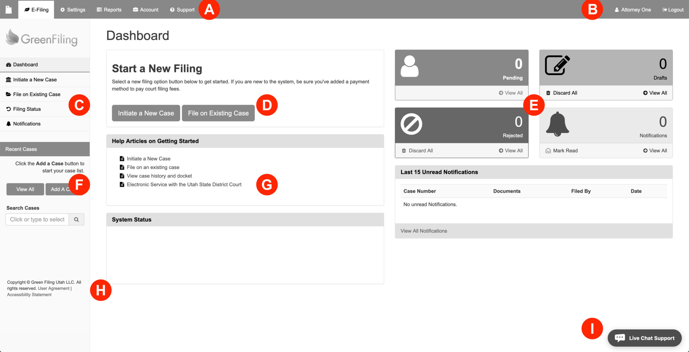The width and height of the screenshot is (689, 352).
Task: Select Filing Status in the sidebar
Action: [27, 109]
